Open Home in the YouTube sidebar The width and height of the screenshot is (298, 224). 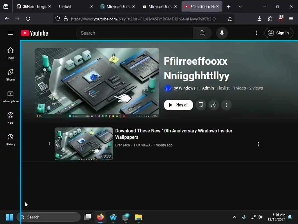point(10,53)
